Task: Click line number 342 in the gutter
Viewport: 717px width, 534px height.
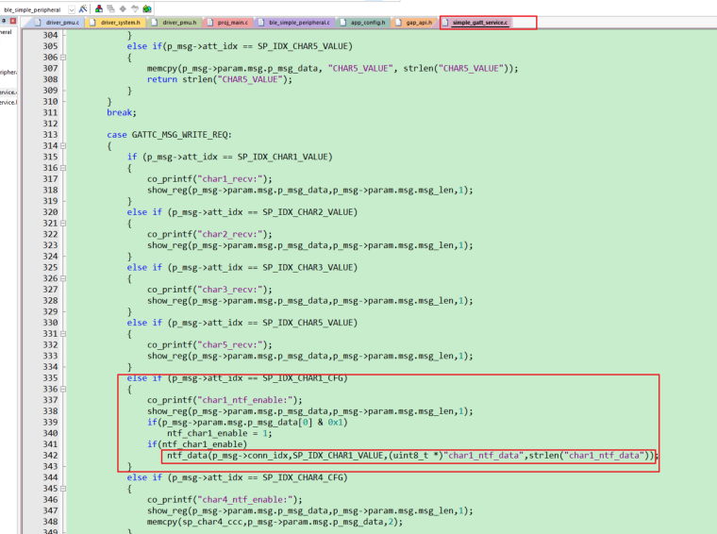Action: click(50, 456)
